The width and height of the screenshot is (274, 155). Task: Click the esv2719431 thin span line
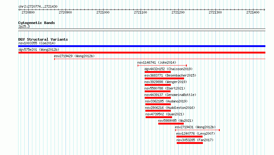tap(197, 130)
